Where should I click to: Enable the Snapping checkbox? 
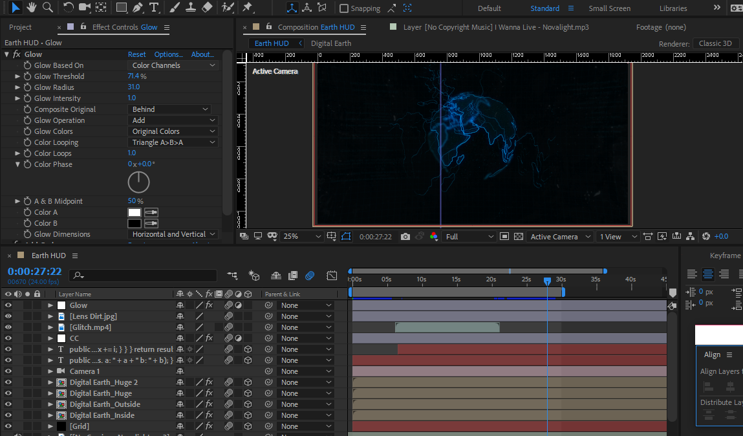pyautogui.click(x=344, y=8)
